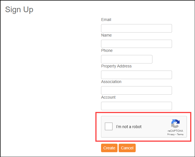This screenshot has width=195, height=157.
Task: Focus the Account input field
Action: (x=137, y=106)
